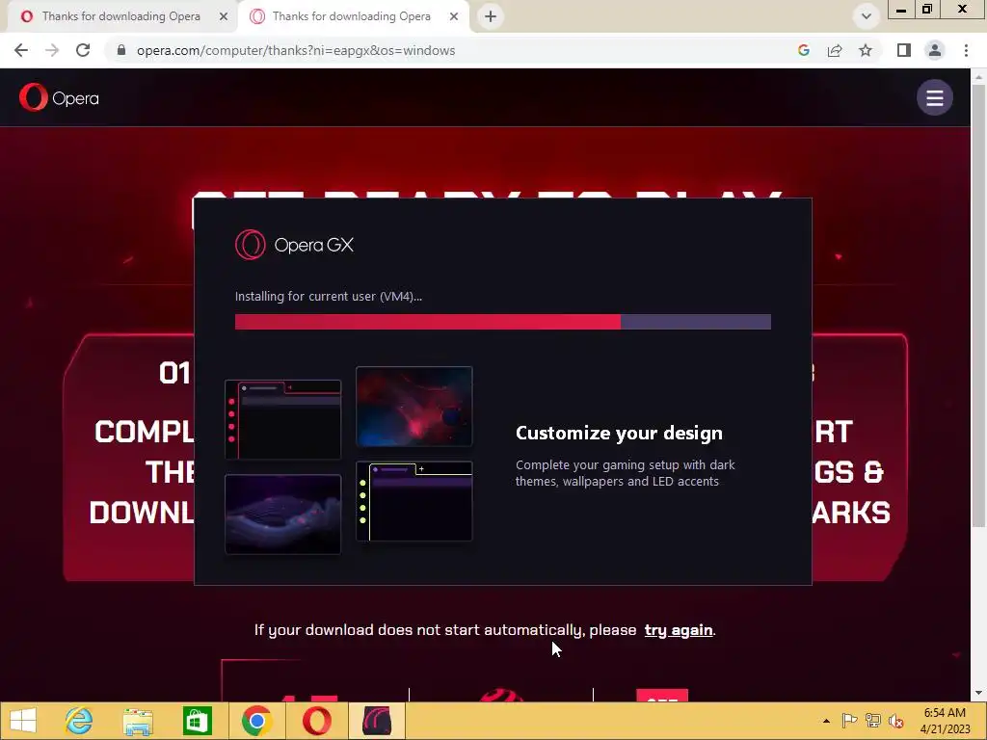Open File Explorer from taskbar

(138, 721)
